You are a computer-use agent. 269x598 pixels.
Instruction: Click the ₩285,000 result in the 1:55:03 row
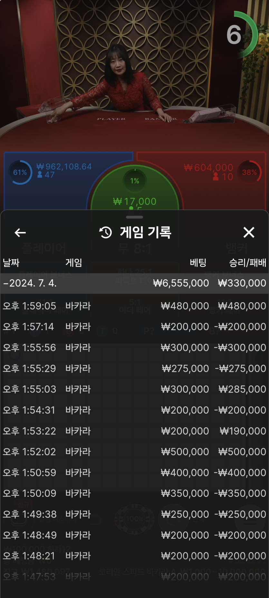tap(242, 389)
